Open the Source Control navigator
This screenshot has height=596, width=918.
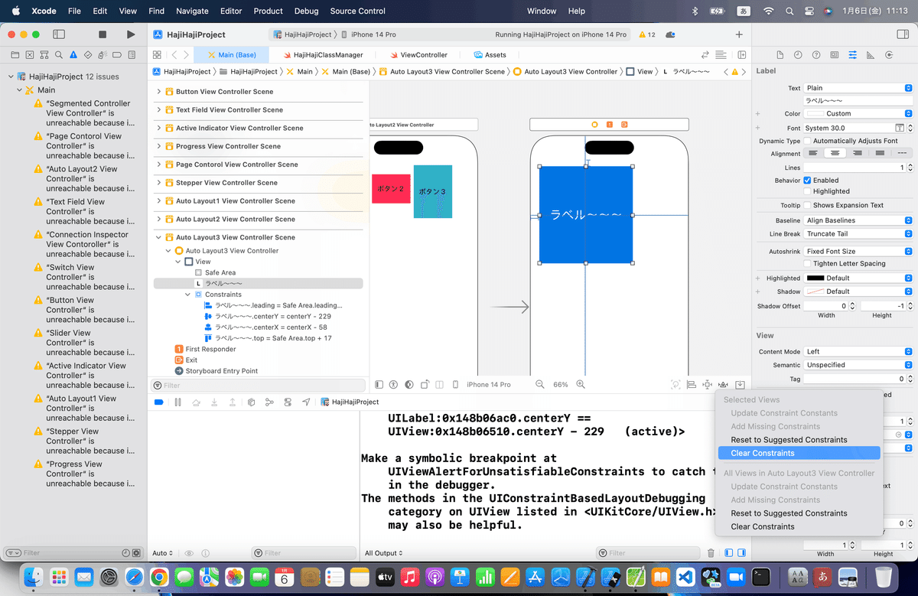tap(28, 55)
